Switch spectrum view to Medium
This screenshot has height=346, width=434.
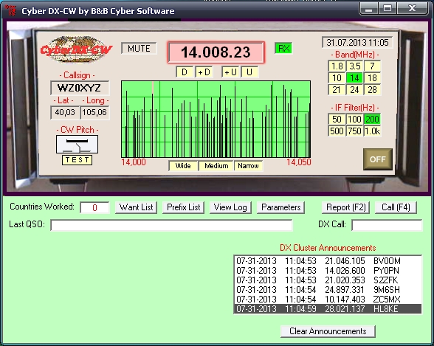click(x=216, y=166)
